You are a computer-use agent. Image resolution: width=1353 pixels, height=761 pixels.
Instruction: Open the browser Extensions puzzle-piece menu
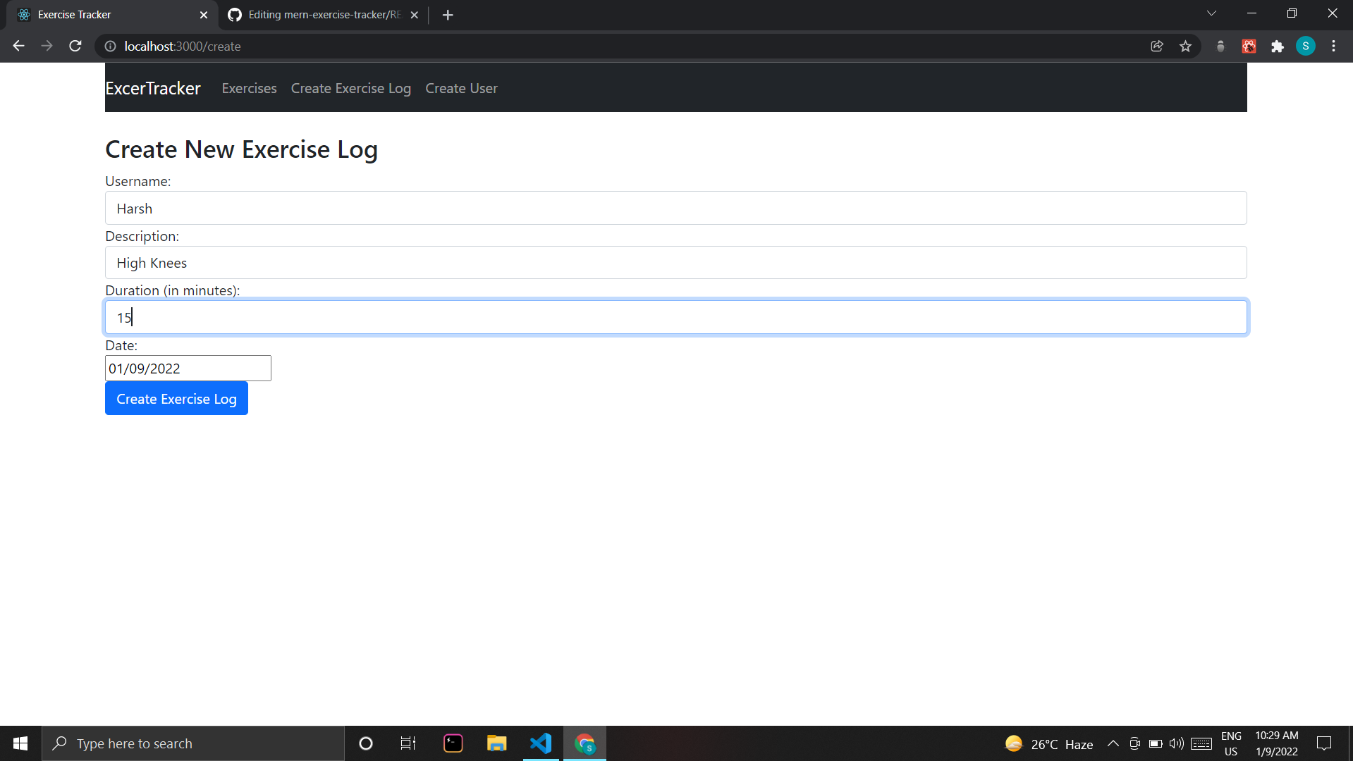pyautogui.click(x=1278, y=46)
